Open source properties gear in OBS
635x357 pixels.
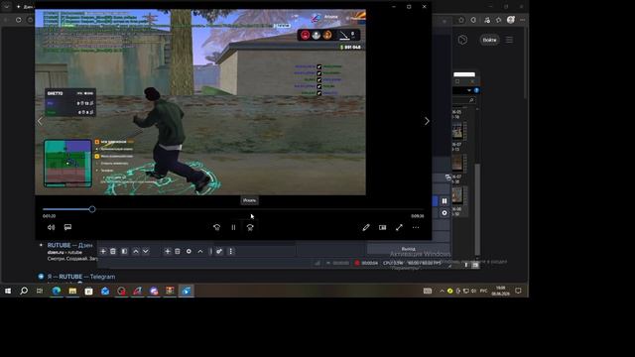189,251
